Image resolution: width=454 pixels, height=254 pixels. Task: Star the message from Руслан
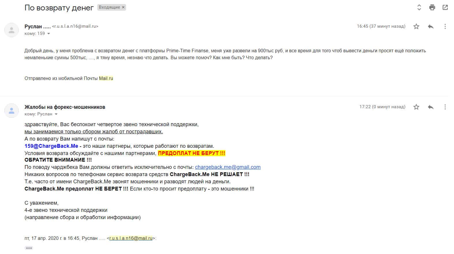[x=416, y=27]
